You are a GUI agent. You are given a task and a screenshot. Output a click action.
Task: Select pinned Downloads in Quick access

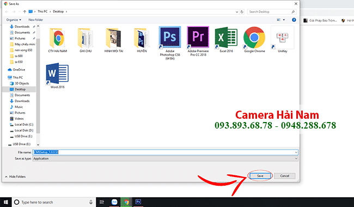(x=22, y=27)
